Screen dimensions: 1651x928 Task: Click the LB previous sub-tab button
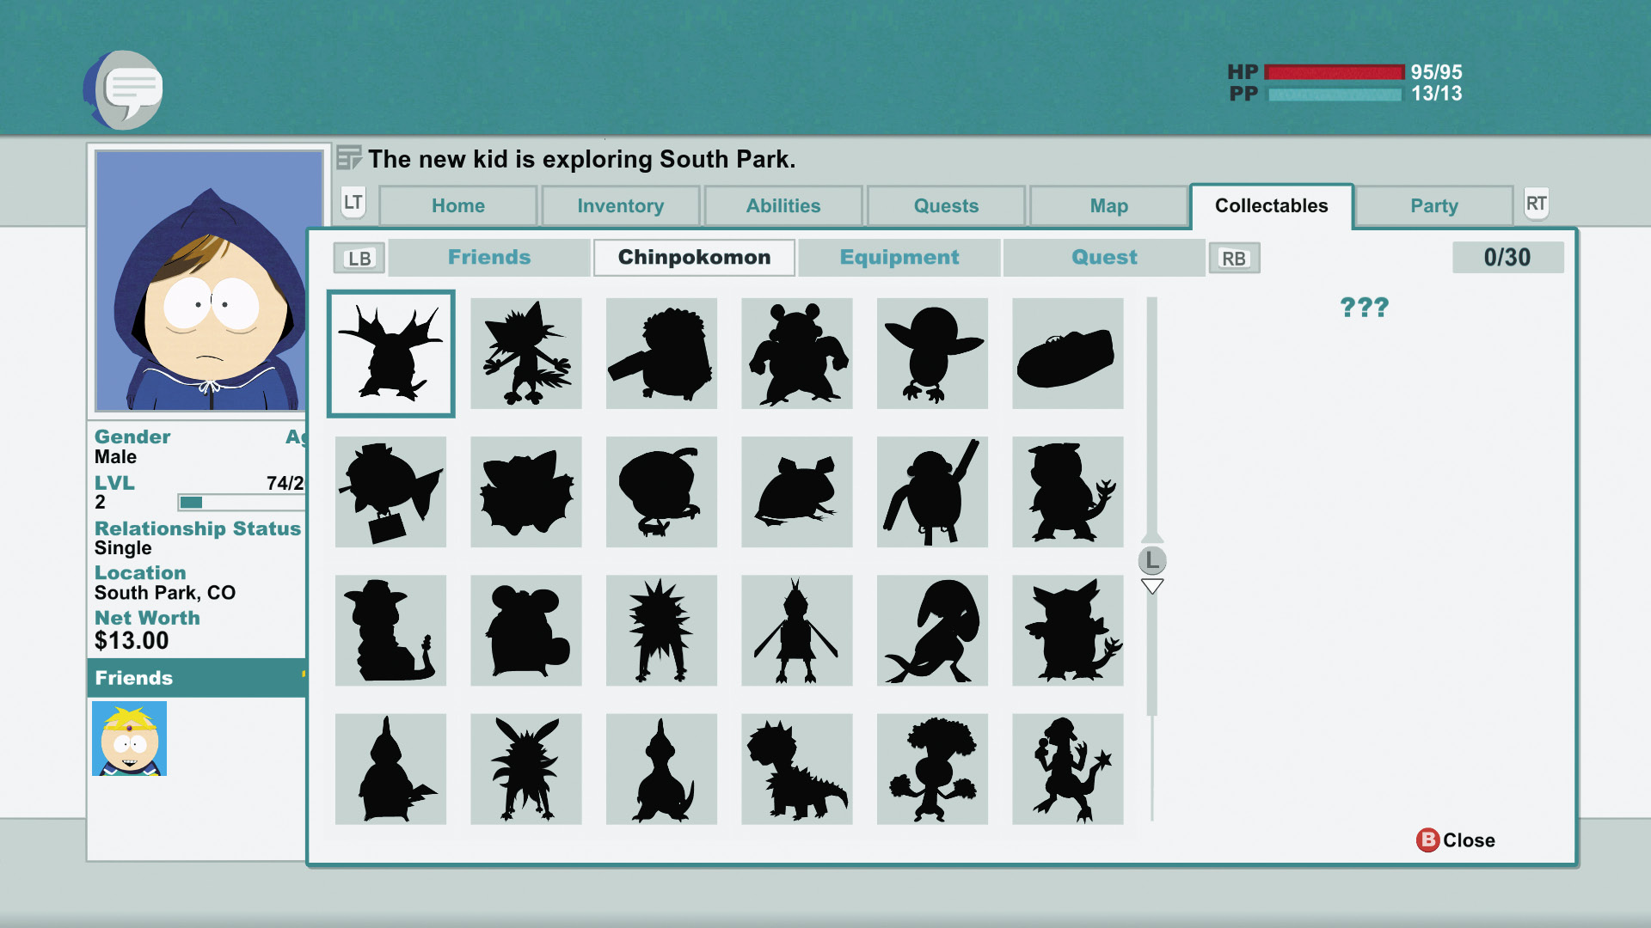tap(359, 258)
